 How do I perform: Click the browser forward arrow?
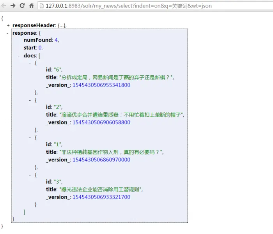pyautogui.click(x=13, y=6)
